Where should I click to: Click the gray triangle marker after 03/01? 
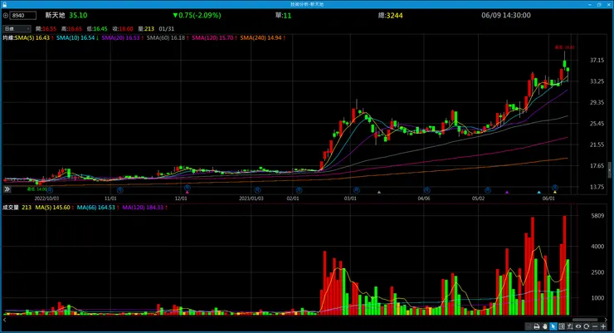tap(379, 193)
